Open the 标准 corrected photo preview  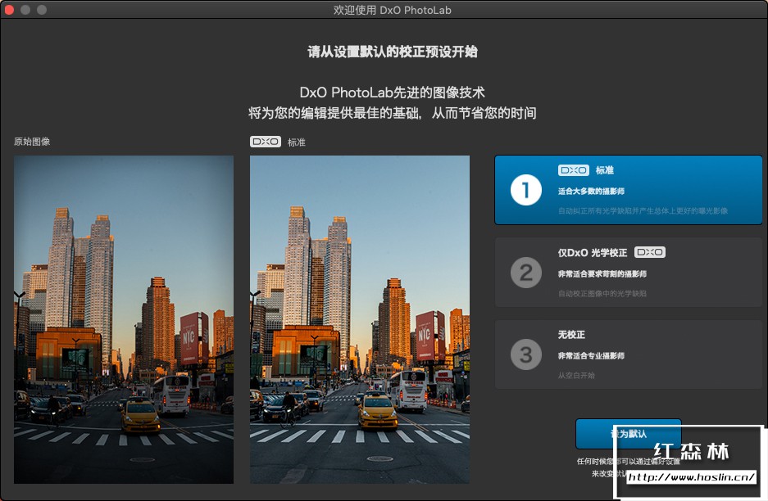click(360, 319)
